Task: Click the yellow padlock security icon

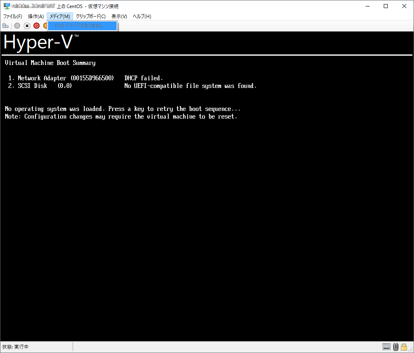Action: 404,347
